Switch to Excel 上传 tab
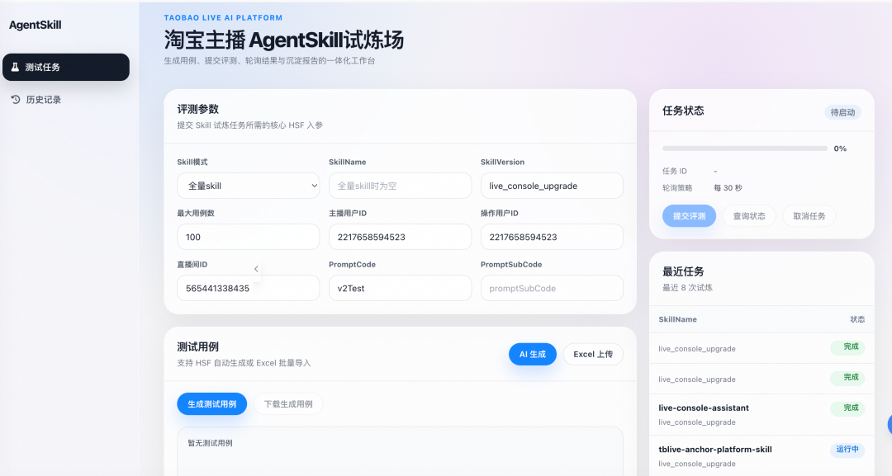Viewport: 892px width, 476px height. (x=593, y=355)
